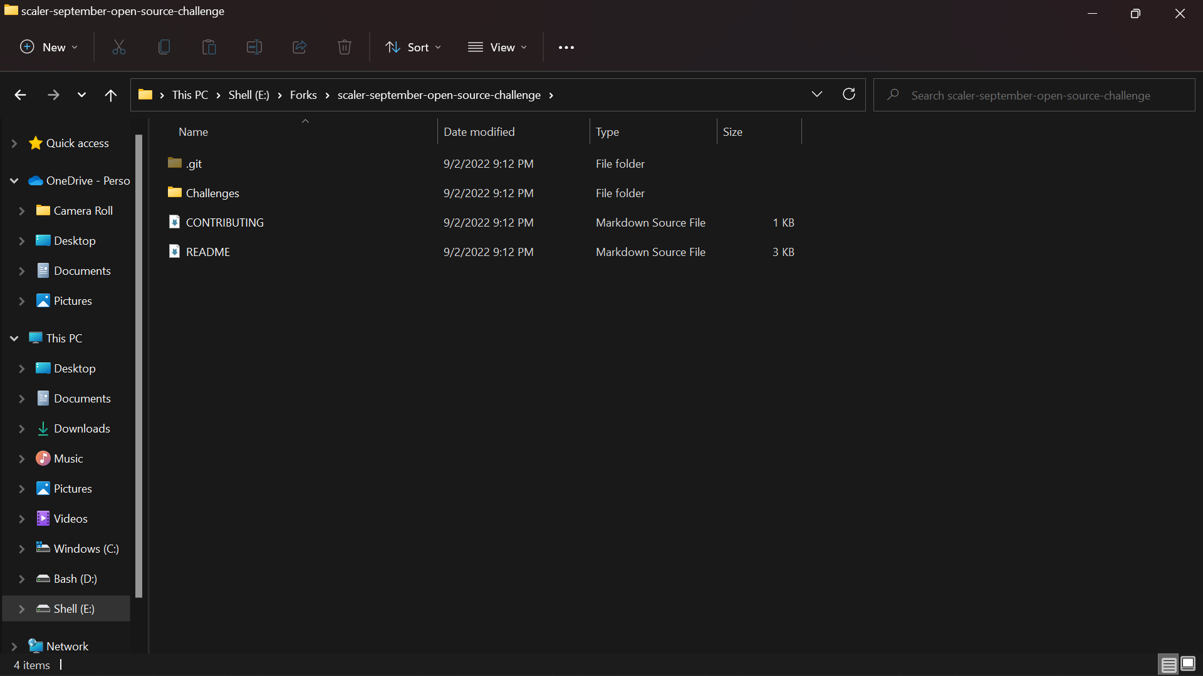This screenshot has height=676, width=1203.
Task: Click the Delete trash icon
Action: [x=345, y=48]
